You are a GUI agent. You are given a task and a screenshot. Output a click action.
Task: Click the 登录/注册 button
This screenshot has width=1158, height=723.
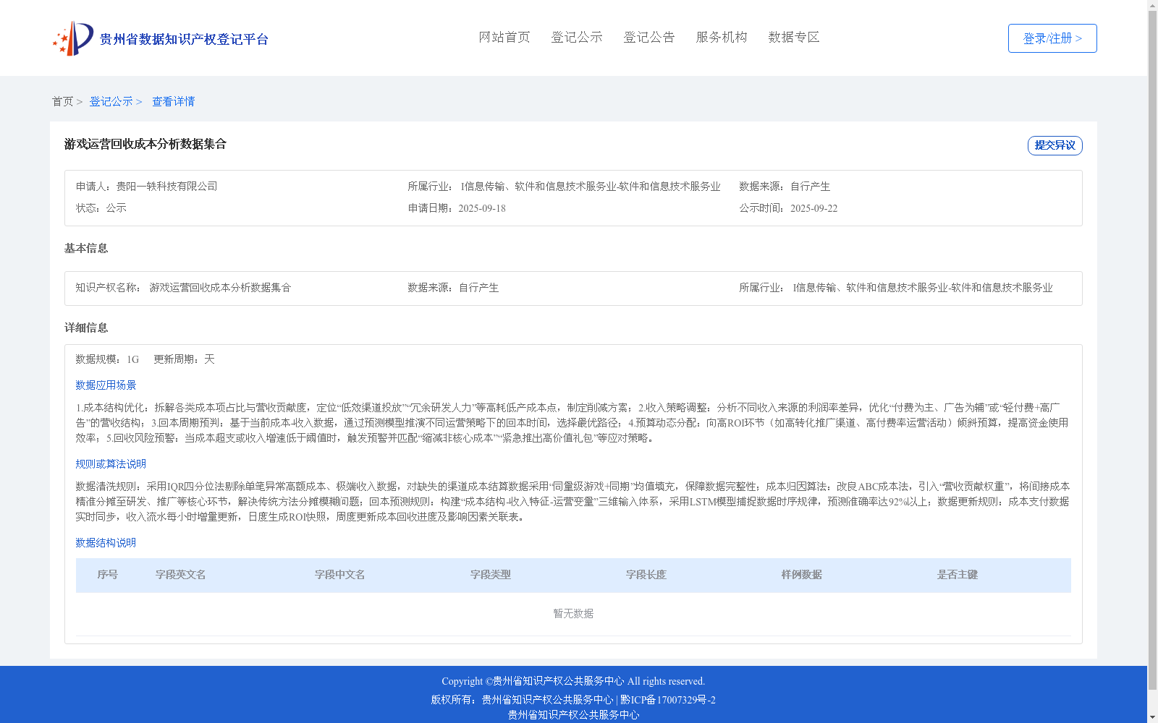tap(1052, 38)
